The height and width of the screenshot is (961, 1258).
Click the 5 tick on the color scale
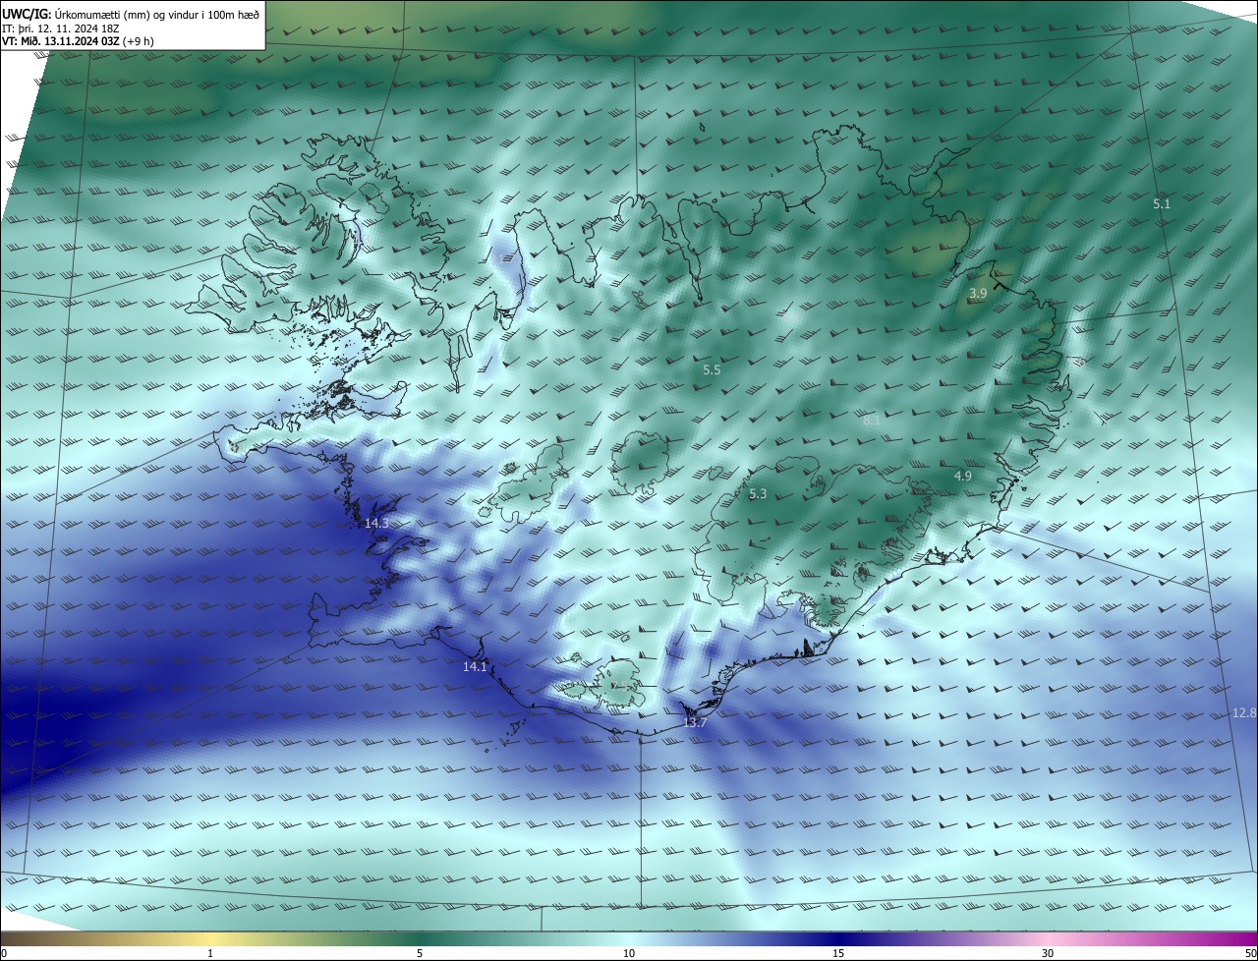click(420, 953)
